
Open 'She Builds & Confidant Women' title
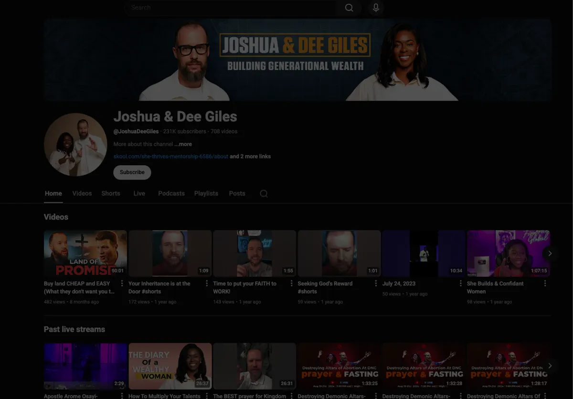point(495,287)
